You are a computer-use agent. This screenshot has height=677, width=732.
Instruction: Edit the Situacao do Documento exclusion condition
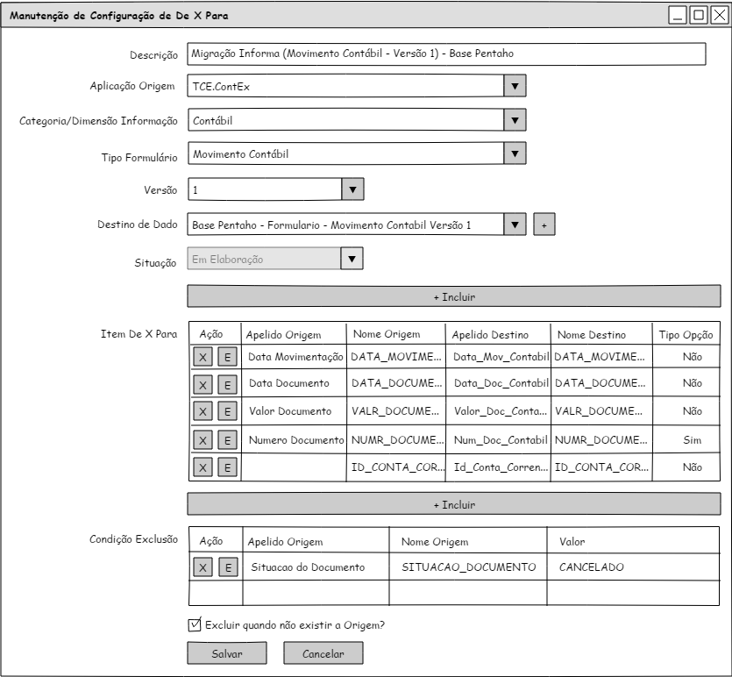click(x=227, y=567)
